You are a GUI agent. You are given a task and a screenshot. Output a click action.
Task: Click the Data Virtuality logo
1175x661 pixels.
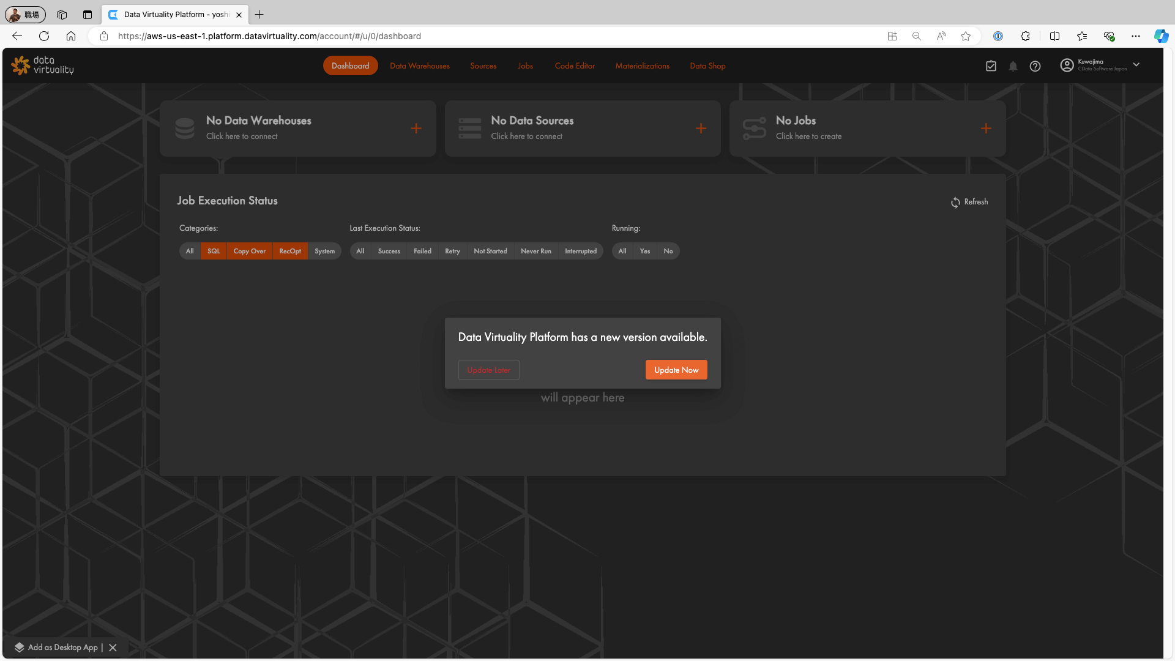(x=42, y=65)
